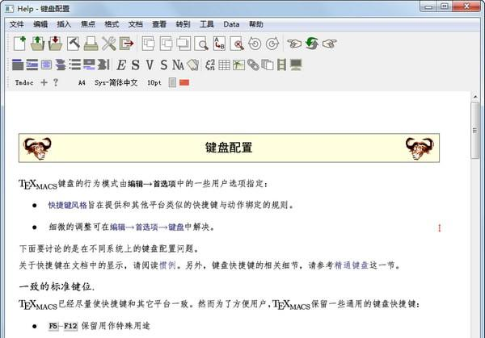
Task: Go forward with the right-pointing hand icon
Action: point(330,44)
